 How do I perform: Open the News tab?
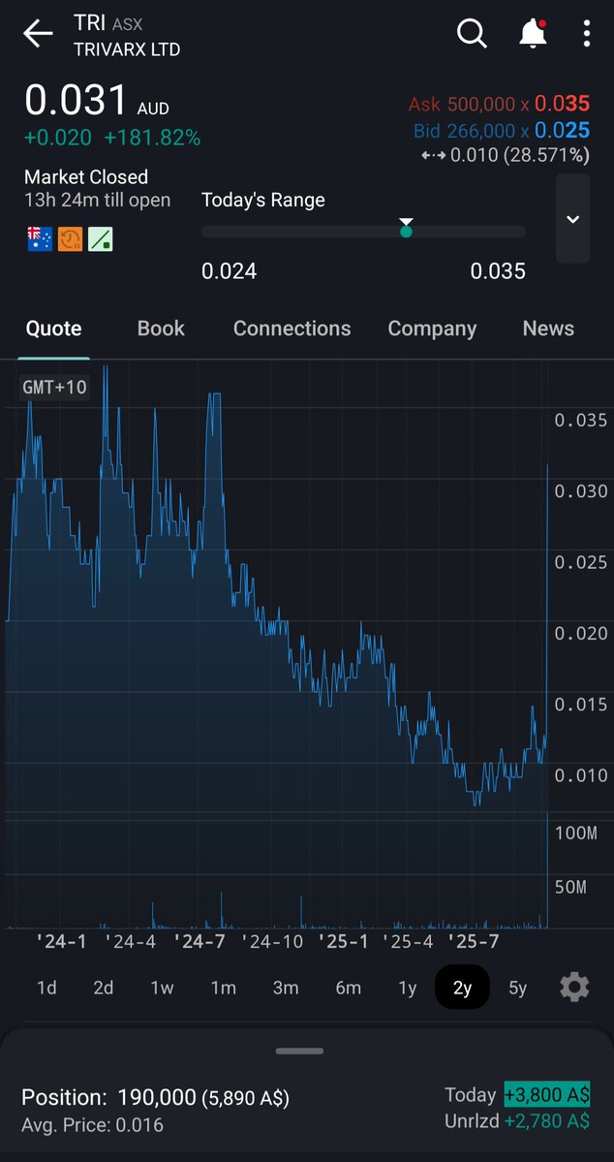548,329
